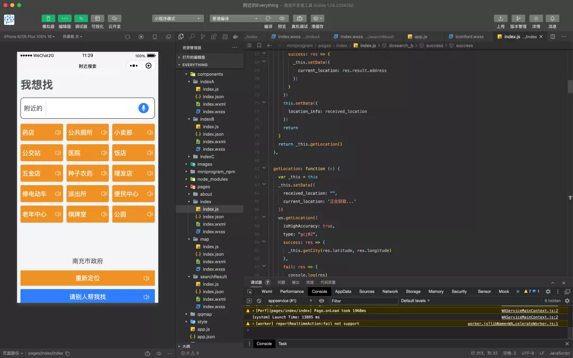Open the split editor icon
The image size is (573, 358).
point(552,37)
